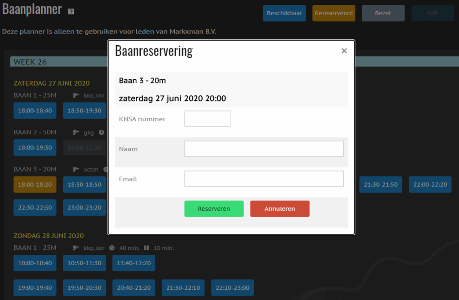Screen dimensions: 459x300
Task: Select Sunday's 19:00-19:40 slot
Action: point(35,288)
